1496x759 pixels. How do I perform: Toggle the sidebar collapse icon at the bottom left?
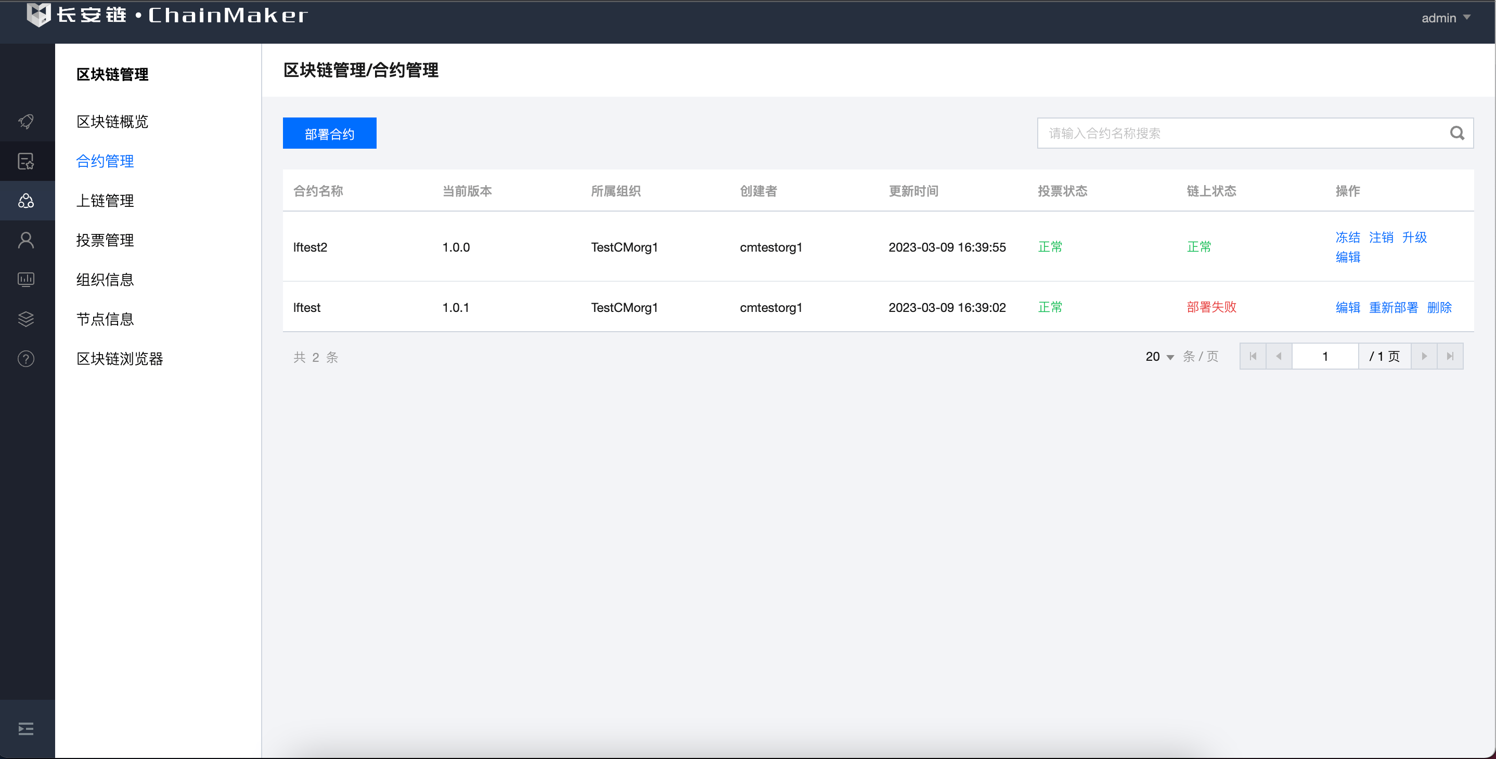pyautogui.click(x=26, y=728)
